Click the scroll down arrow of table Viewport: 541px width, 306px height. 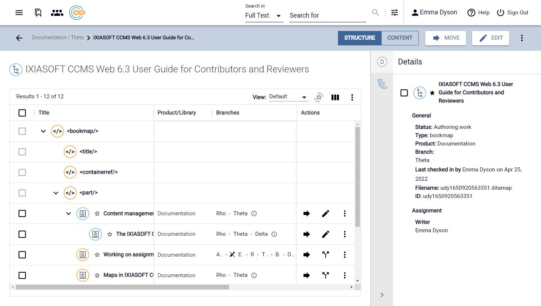point(357,281)
